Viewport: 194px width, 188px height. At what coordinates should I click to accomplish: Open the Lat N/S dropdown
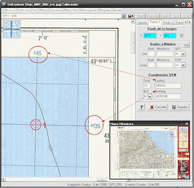(x=183, y=54)
